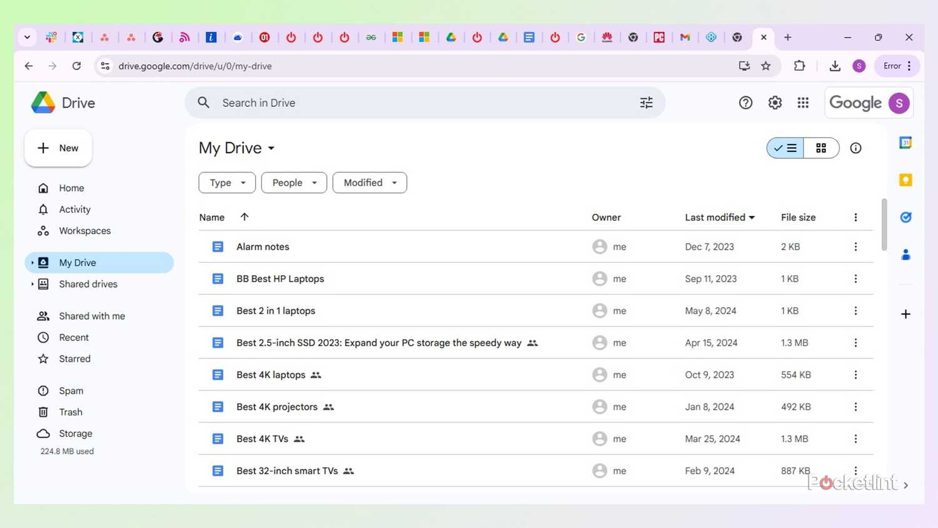The height and width of the screenshot is (528, 938).
Task: Open the Google account profile avatar
Action: pyautogui.click(x=899, y=103)
